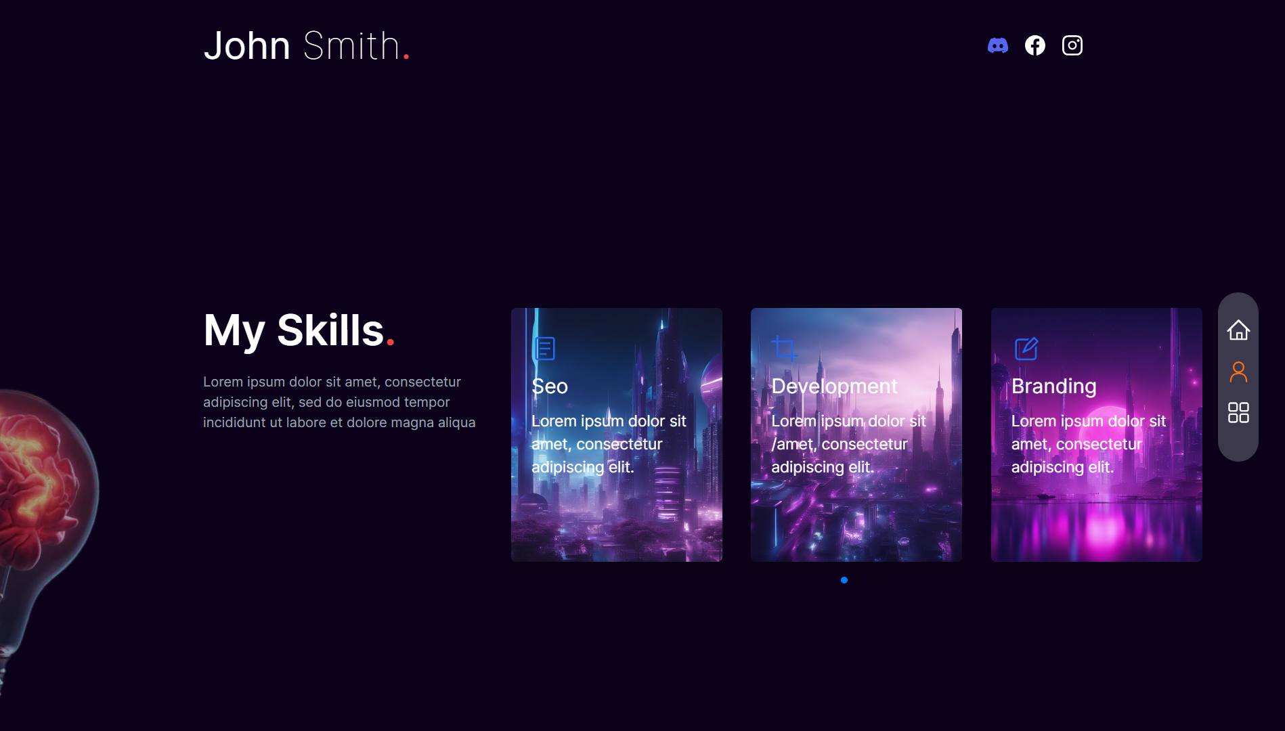1285x731 pixels.
Task: Click the "Development" card title
Action: (x=834, y=386)
